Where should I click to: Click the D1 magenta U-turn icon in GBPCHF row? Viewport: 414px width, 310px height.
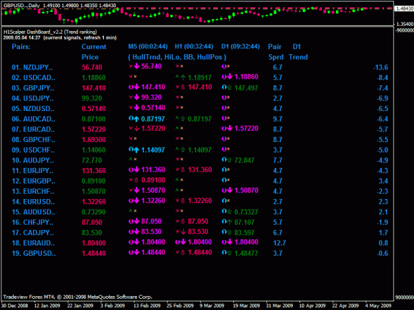click(224, 139)
